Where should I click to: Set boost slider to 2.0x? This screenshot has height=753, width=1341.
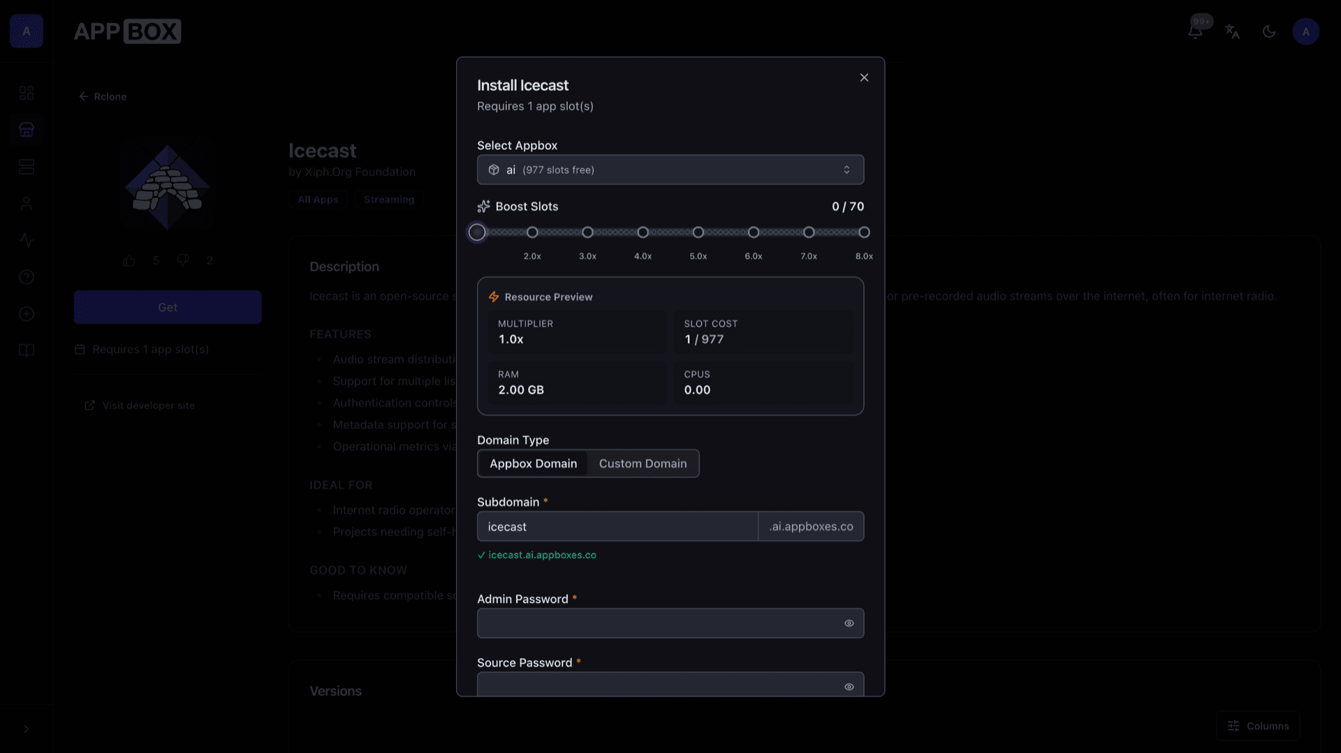[x=532, y=232]
